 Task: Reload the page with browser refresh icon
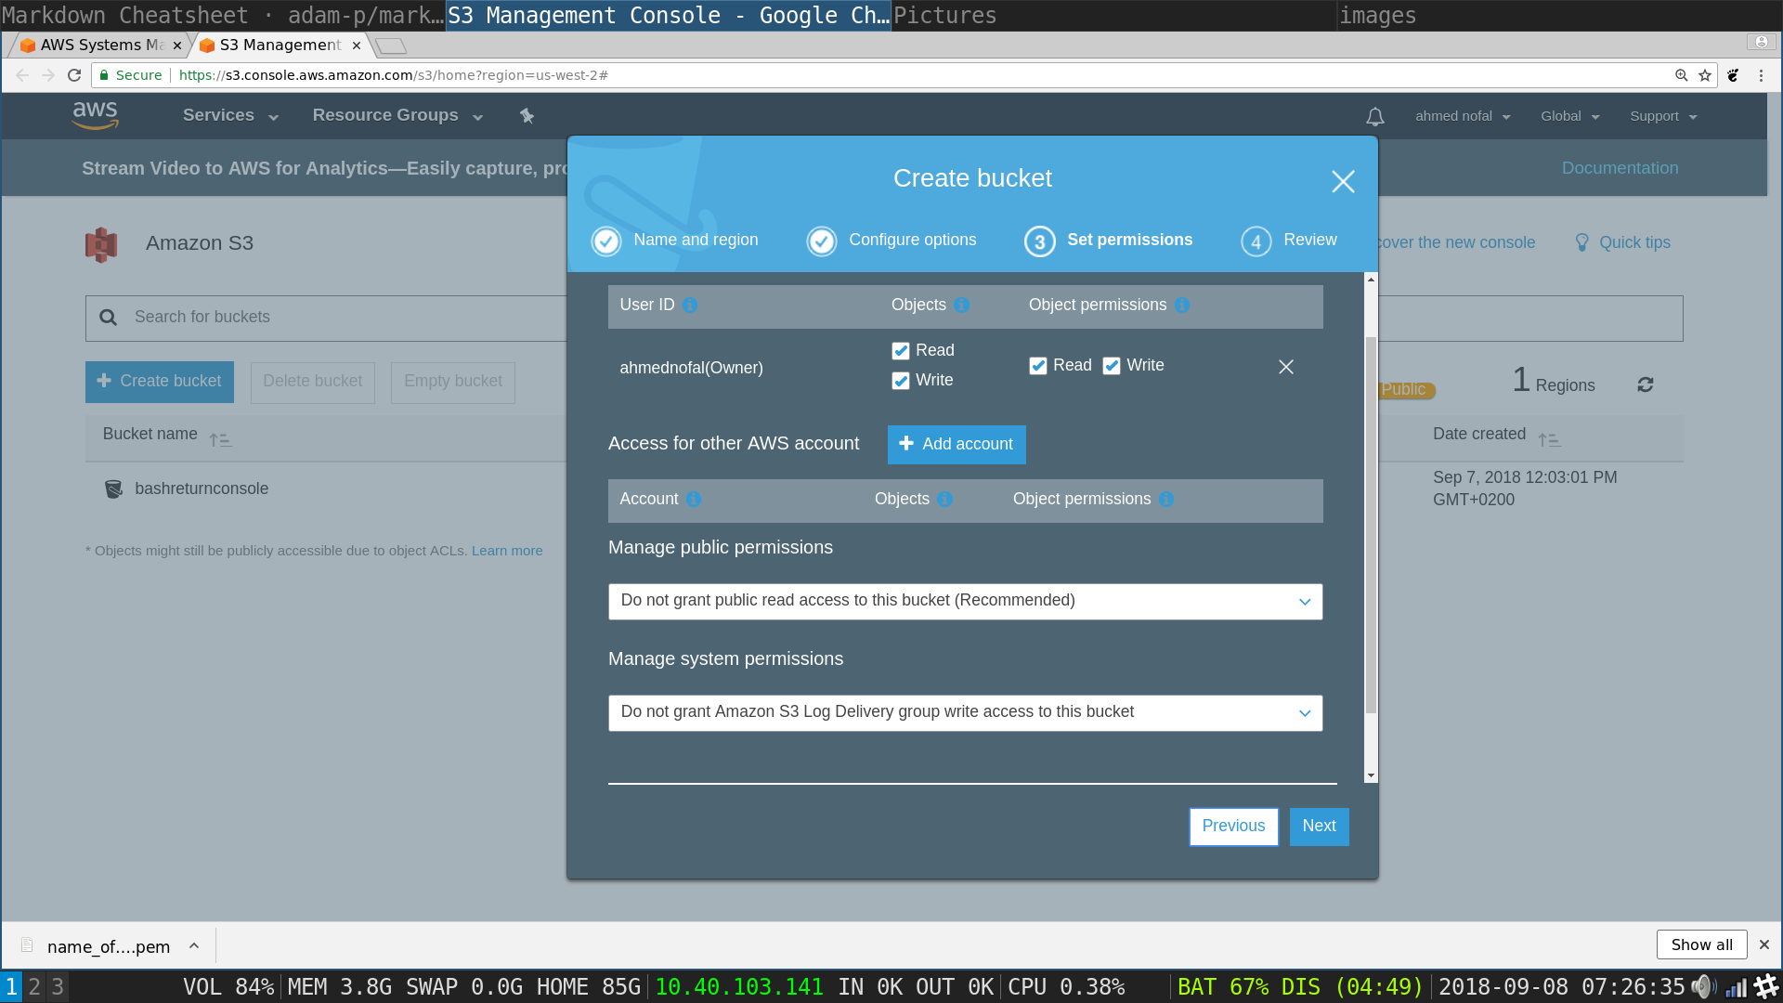coord(74,75)
